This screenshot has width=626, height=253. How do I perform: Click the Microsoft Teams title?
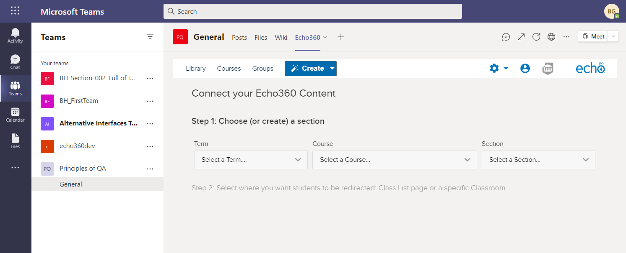click(x=73, y=11)
